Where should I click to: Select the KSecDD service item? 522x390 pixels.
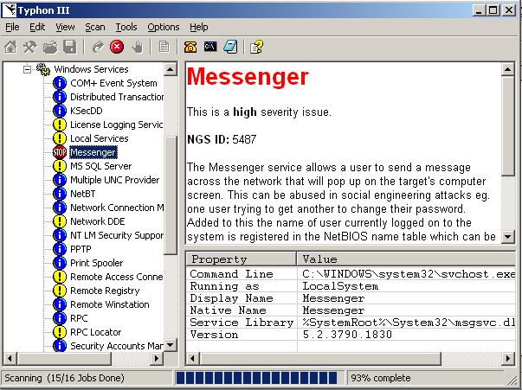(x=87, y=111)
